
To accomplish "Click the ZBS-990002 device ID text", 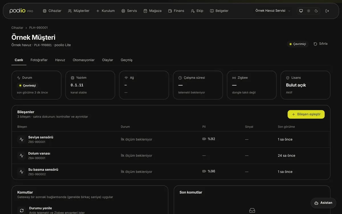I will (37, 174).
